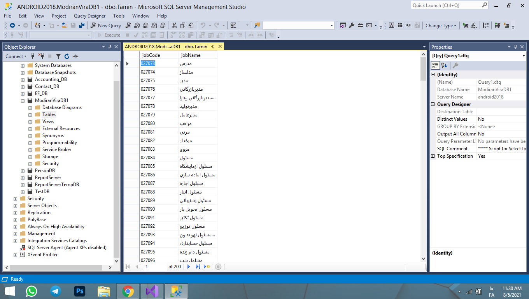Click the Add Table icon
This screenshot has height=299, width=529.
497,25
